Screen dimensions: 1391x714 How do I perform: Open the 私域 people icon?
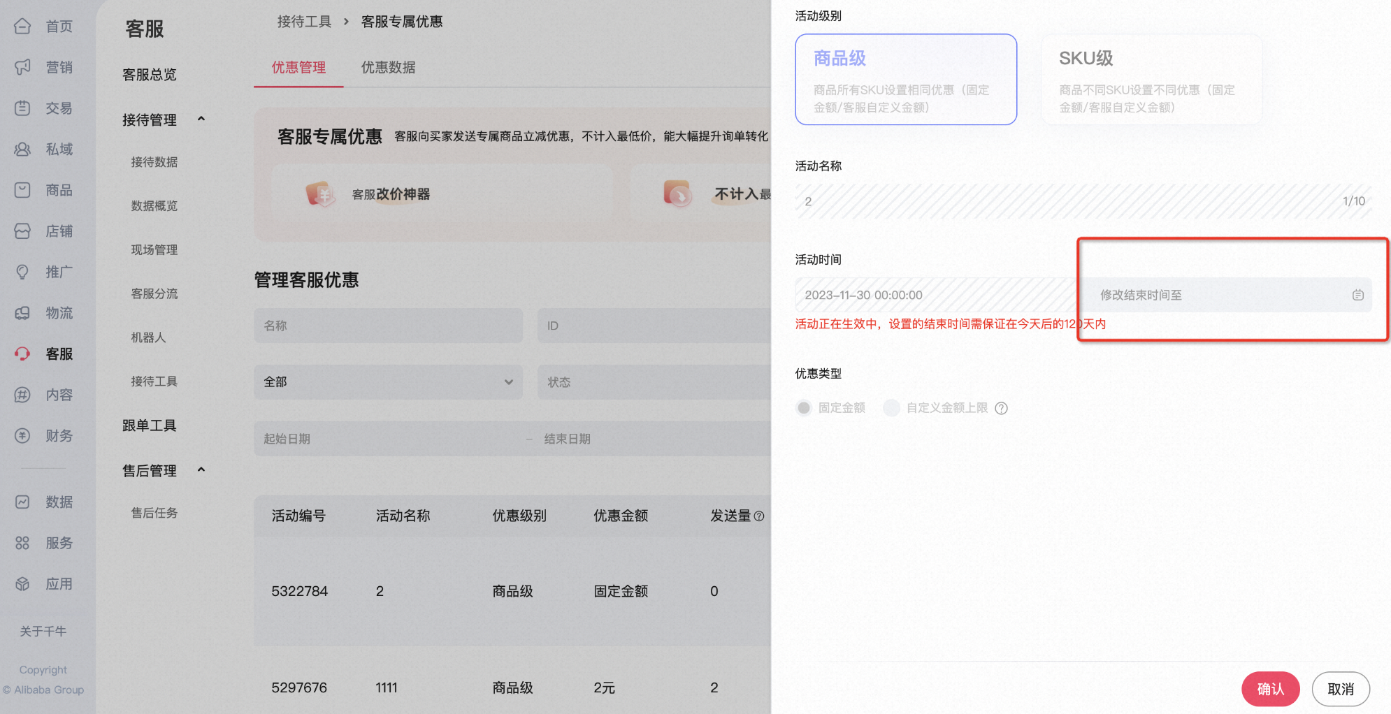22,149
